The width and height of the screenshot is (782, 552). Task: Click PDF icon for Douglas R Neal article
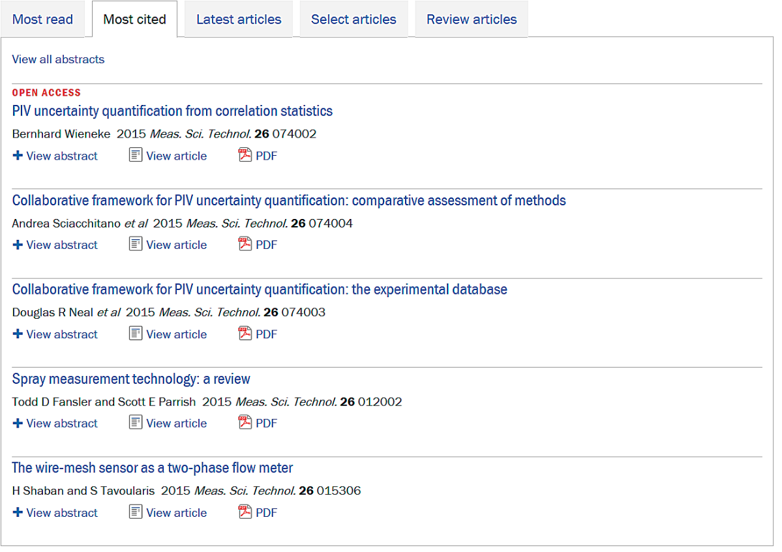click(245, 334)
